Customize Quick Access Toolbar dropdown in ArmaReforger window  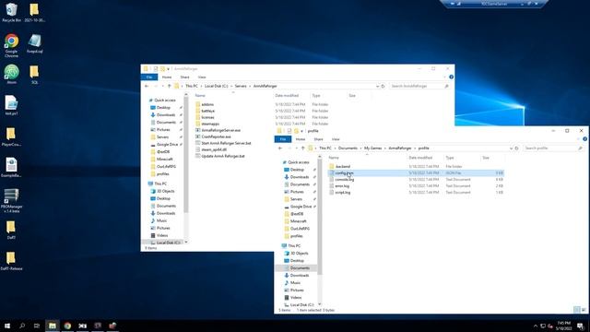click(168, 69)
